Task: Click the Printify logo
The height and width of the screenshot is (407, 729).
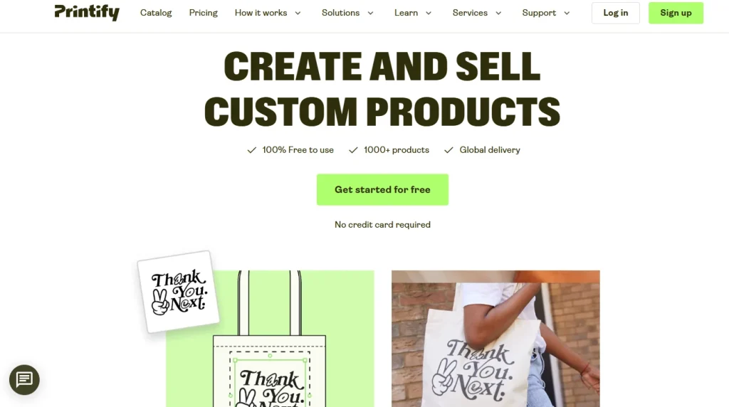Action: (x=87, y=13)
